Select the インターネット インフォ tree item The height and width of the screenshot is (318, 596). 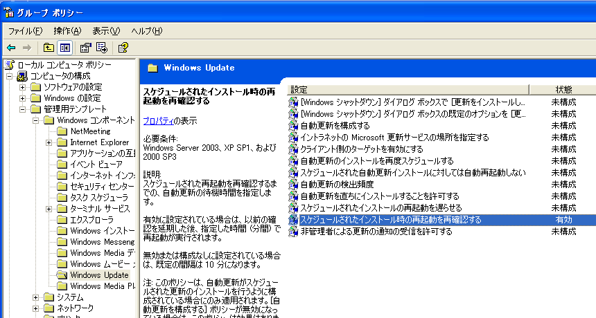click(x=103, y=176)
